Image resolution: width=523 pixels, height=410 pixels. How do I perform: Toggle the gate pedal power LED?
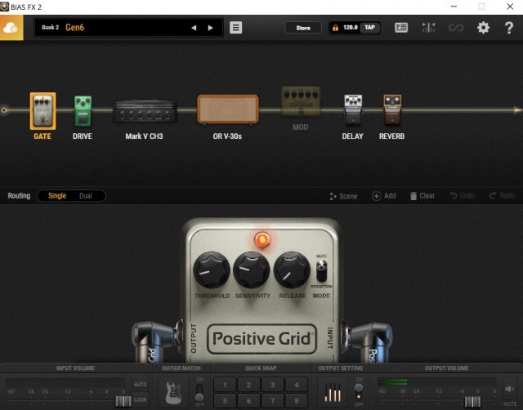[x=262, y=239]
